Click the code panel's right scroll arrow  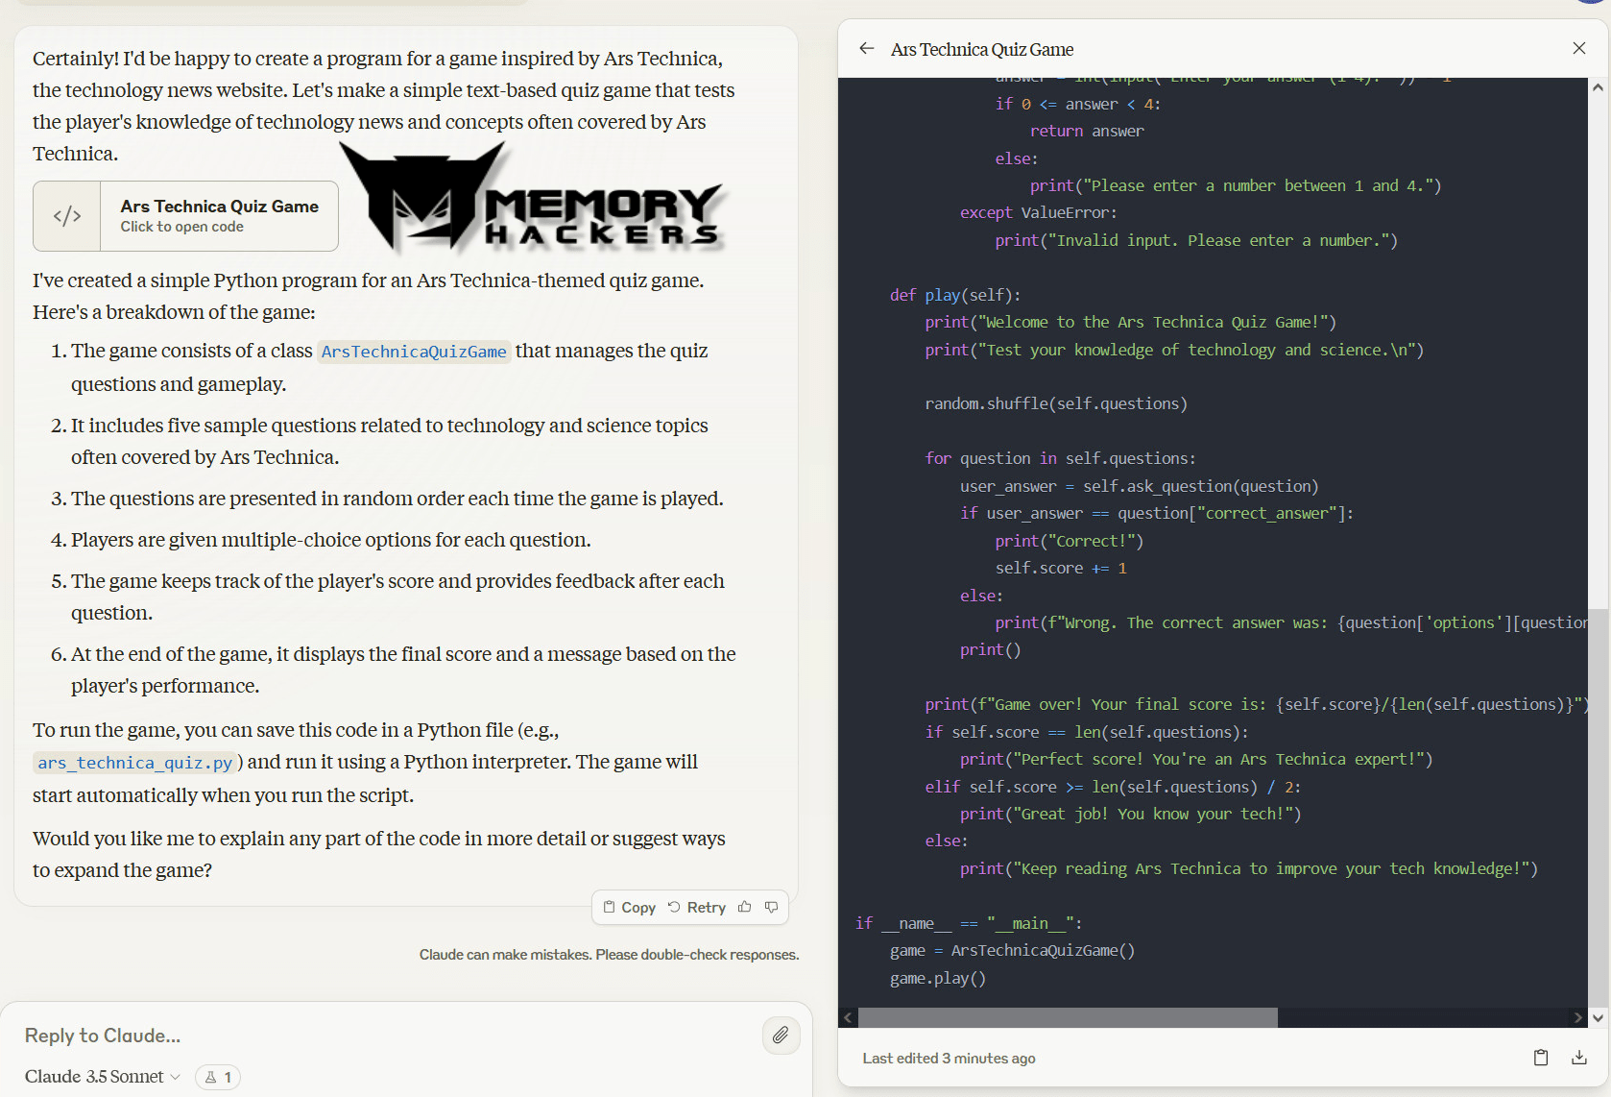tap(1577, 1017)
